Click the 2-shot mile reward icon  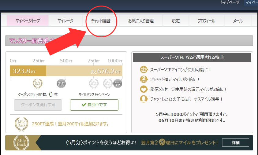(143, 79)
